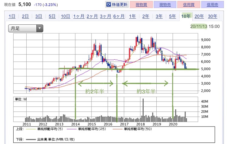This screenshot has width=227, height=144.
Task: Switch to the 2年 chart tab
Action: point(146,16)
